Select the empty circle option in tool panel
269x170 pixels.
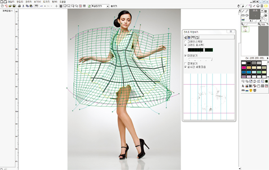(x=265, y=20)
